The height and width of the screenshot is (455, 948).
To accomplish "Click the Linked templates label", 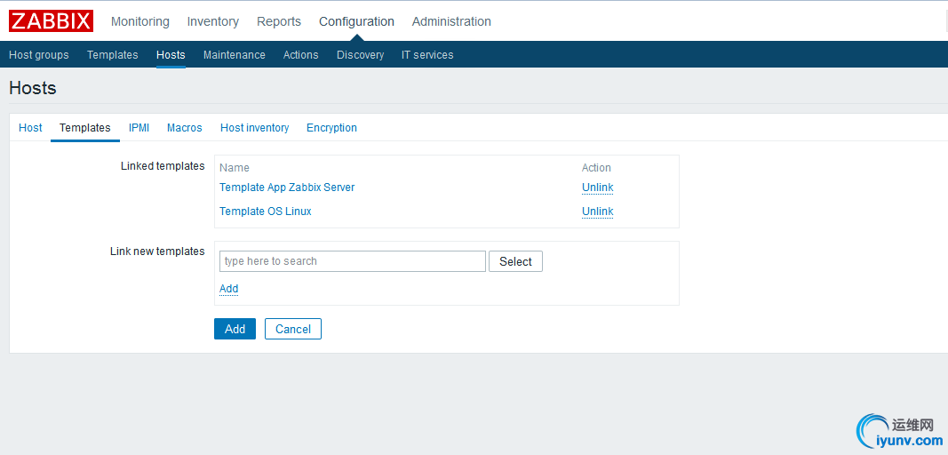I will point(163,166).
